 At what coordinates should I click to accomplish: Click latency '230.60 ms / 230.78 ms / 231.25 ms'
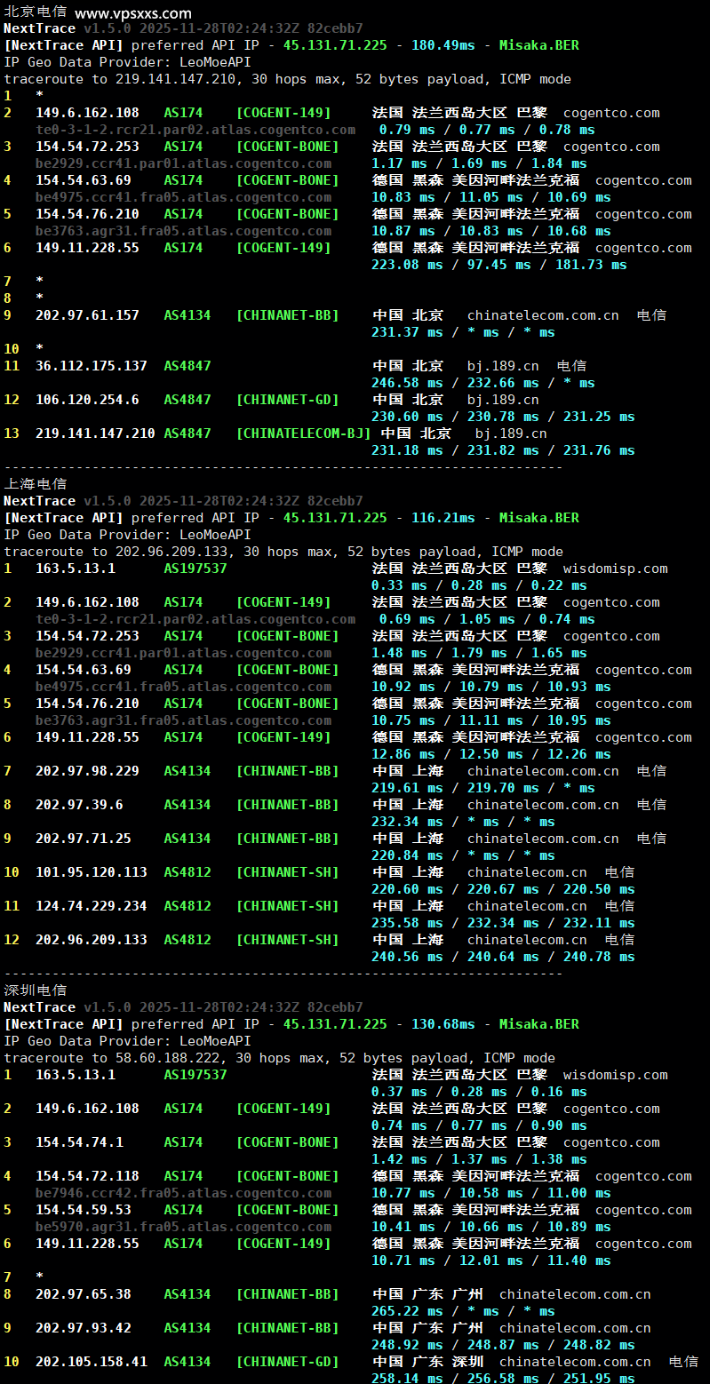(503, 417)
